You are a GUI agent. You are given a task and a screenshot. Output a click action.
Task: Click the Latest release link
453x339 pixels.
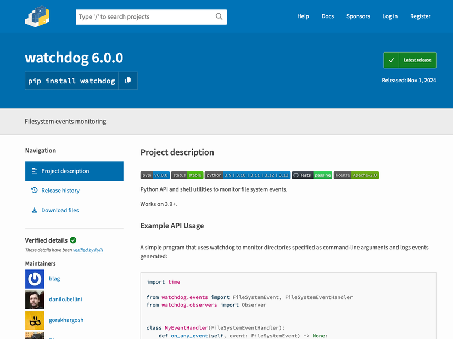click(417, 60)
